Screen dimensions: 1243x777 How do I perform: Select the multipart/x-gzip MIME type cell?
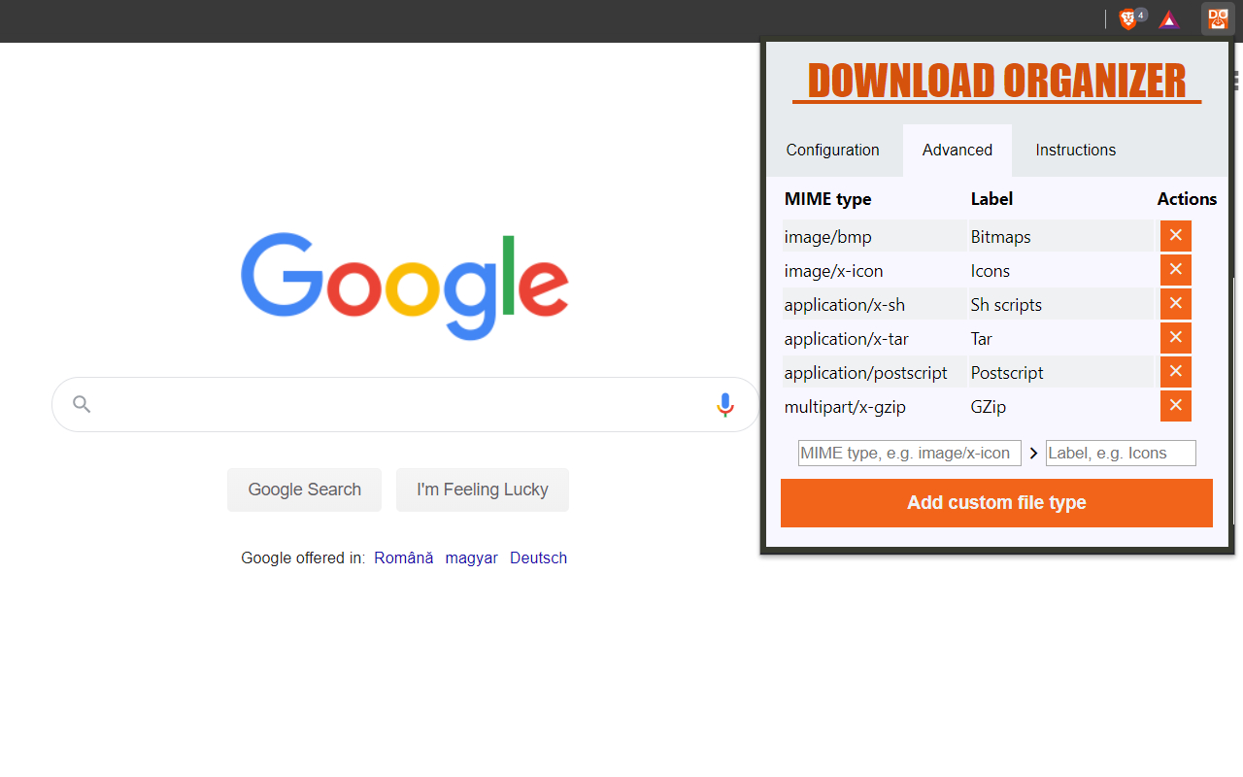pyautogui.click(x=874, y=406)
